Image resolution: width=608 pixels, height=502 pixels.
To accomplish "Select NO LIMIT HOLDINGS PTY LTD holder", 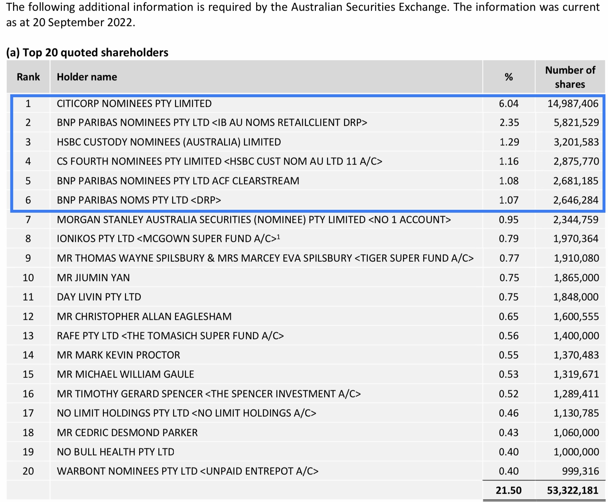I will tap(187, 413).
